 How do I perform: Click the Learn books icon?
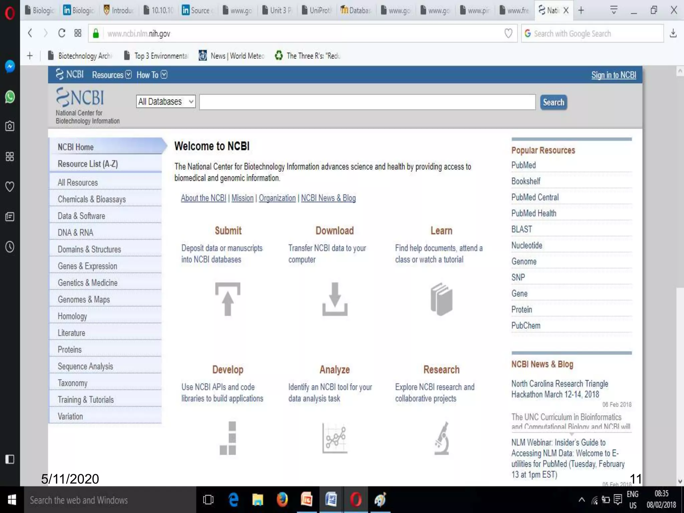tap(442, 299)
